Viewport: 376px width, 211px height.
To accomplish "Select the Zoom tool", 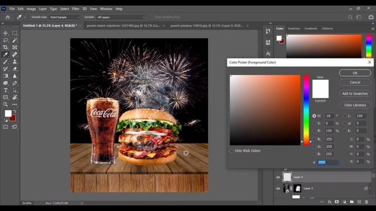I will pyautogui.click(x=5, y=104).
